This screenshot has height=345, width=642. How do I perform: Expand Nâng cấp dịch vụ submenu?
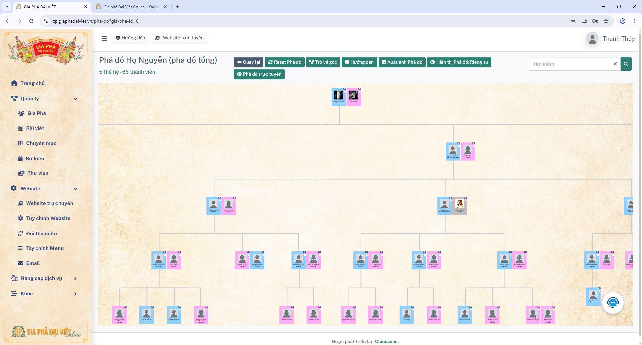75,278
